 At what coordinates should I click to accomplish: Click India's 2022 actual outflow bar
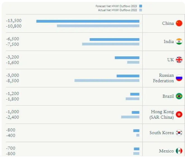pyautogui.click(x=111, y=44)
